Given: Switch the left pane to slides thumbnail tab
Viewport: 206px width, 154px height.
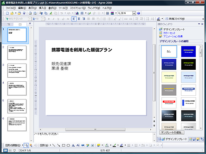Looking at the screenshot, I should coord(20,24).
